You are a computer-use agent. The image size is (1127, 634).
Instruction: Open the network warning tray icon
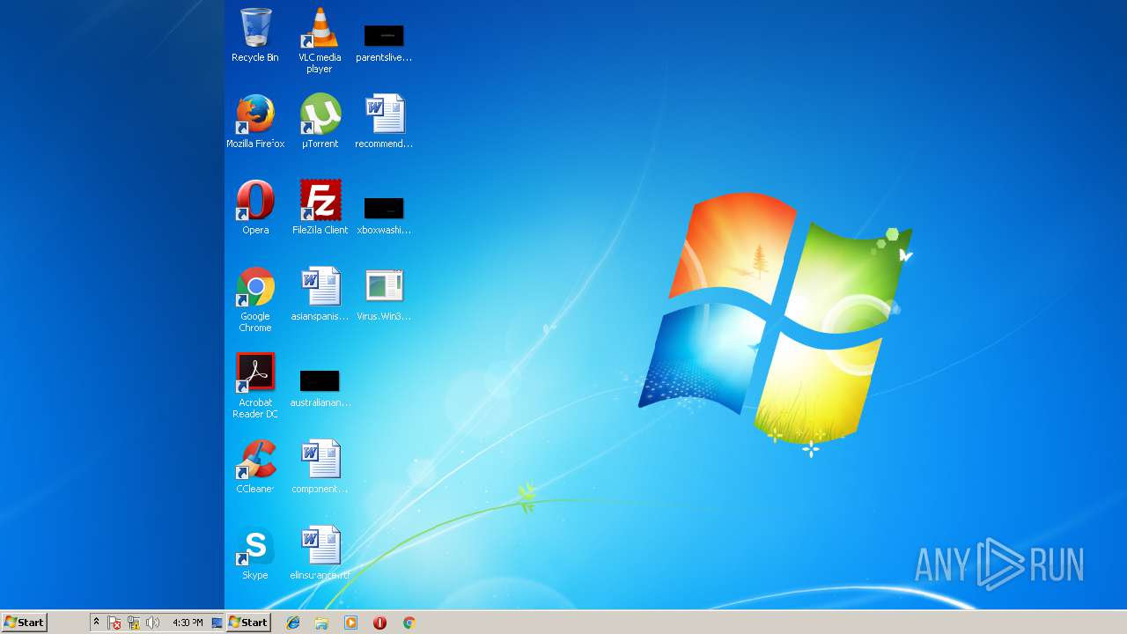tap(134, 623)
